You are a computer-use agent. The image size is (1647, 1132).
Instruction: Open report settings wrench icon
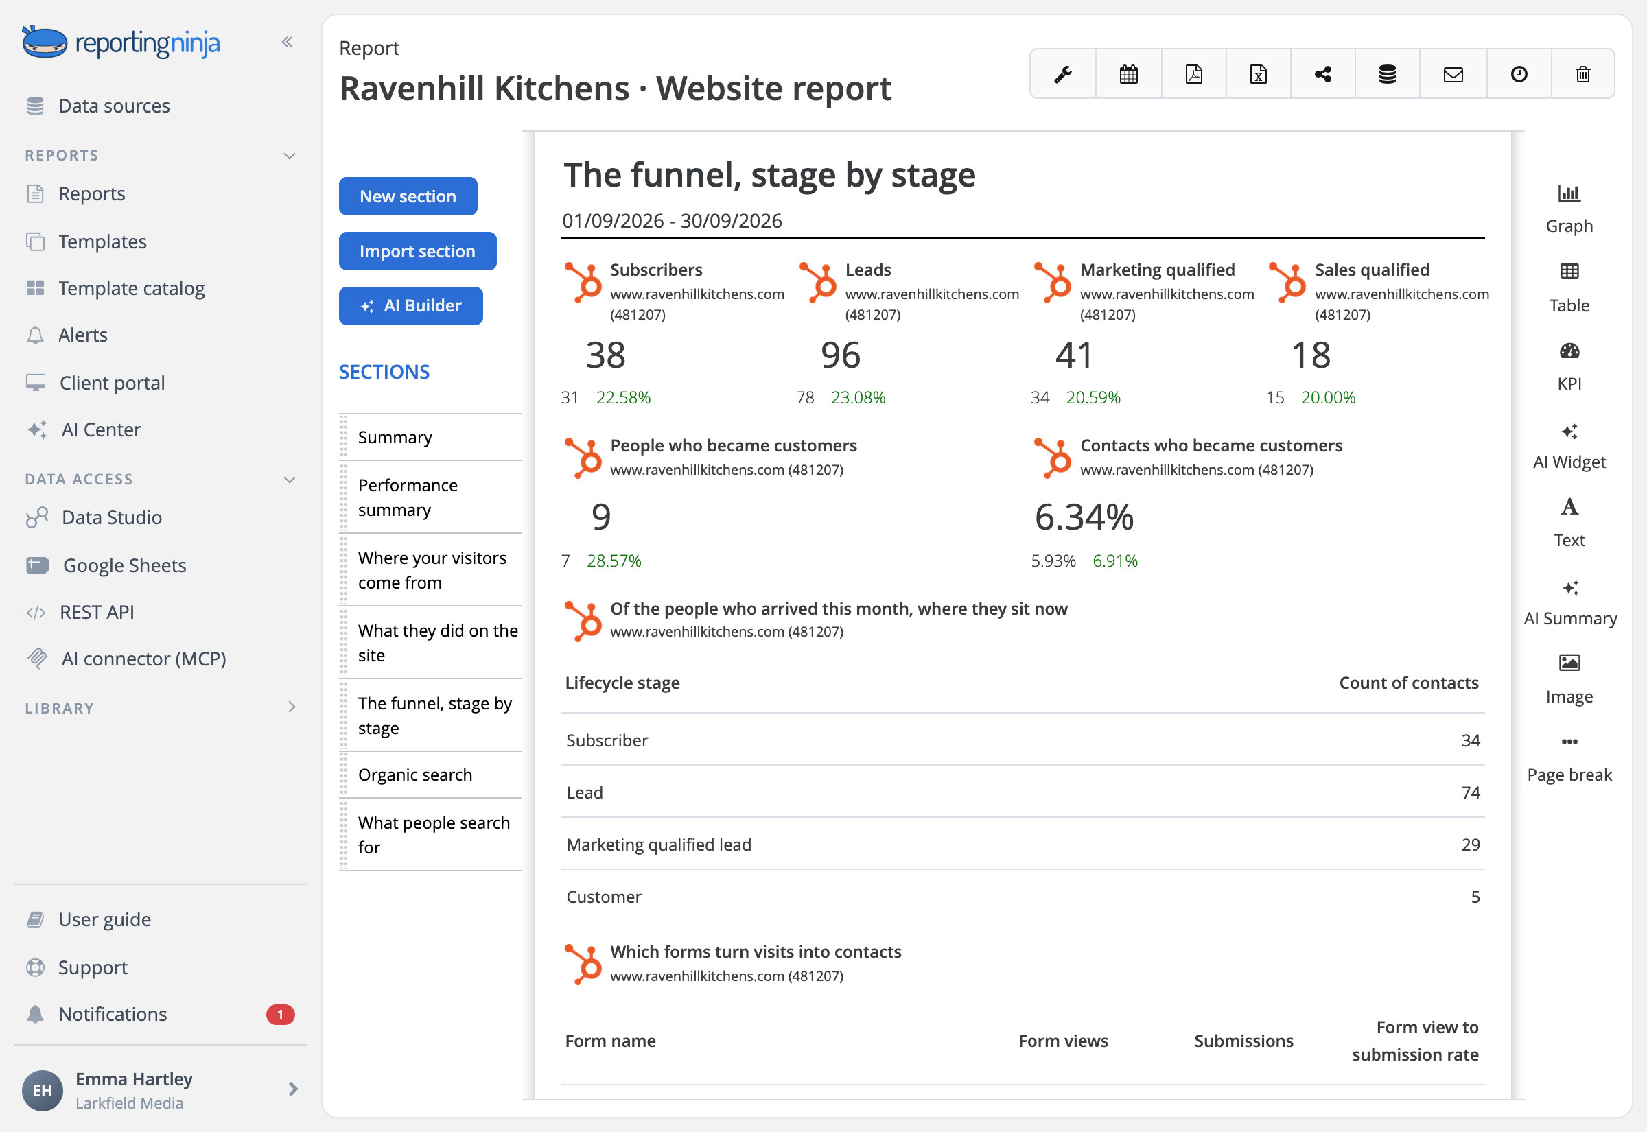click(x=1062, y=74)
